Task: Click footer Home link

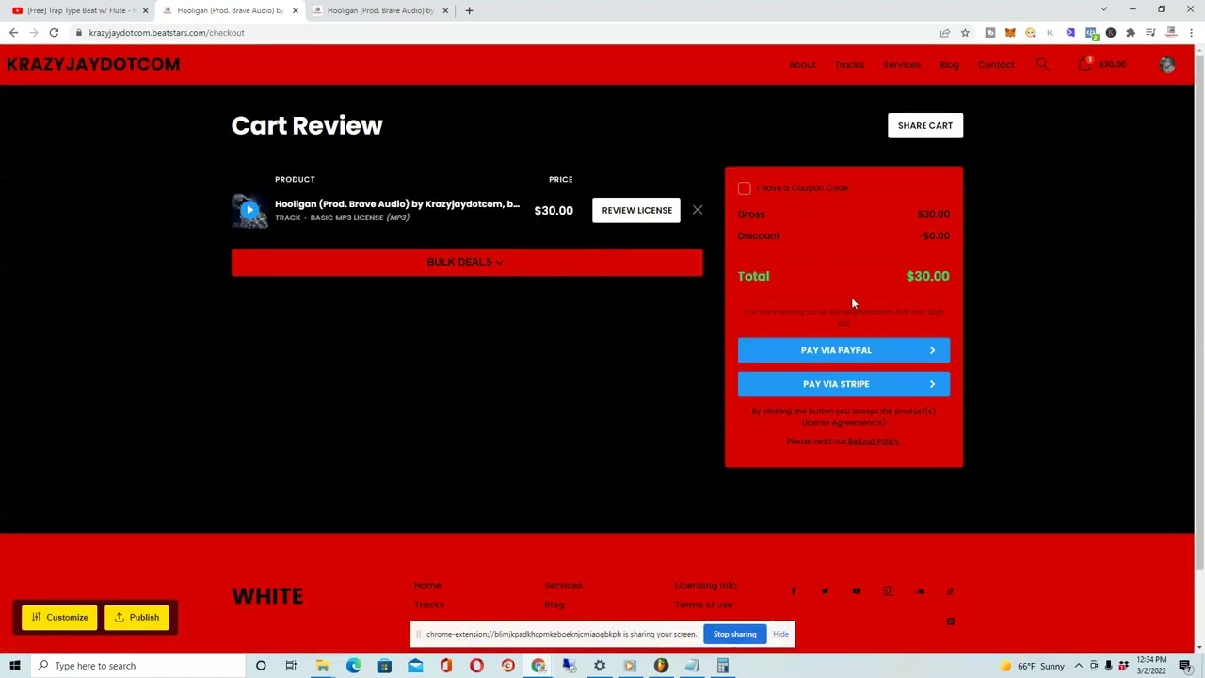Action: 427,585
